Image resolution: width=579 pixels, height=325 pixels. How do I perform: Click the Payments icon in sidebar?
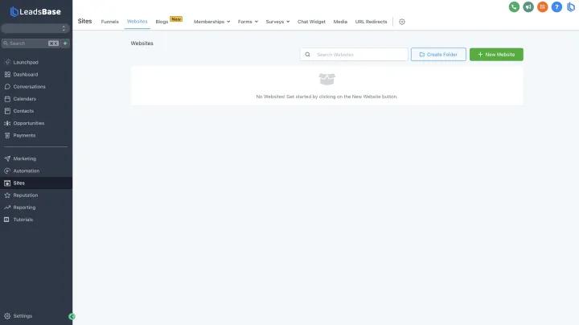click(x=7, y=135)
